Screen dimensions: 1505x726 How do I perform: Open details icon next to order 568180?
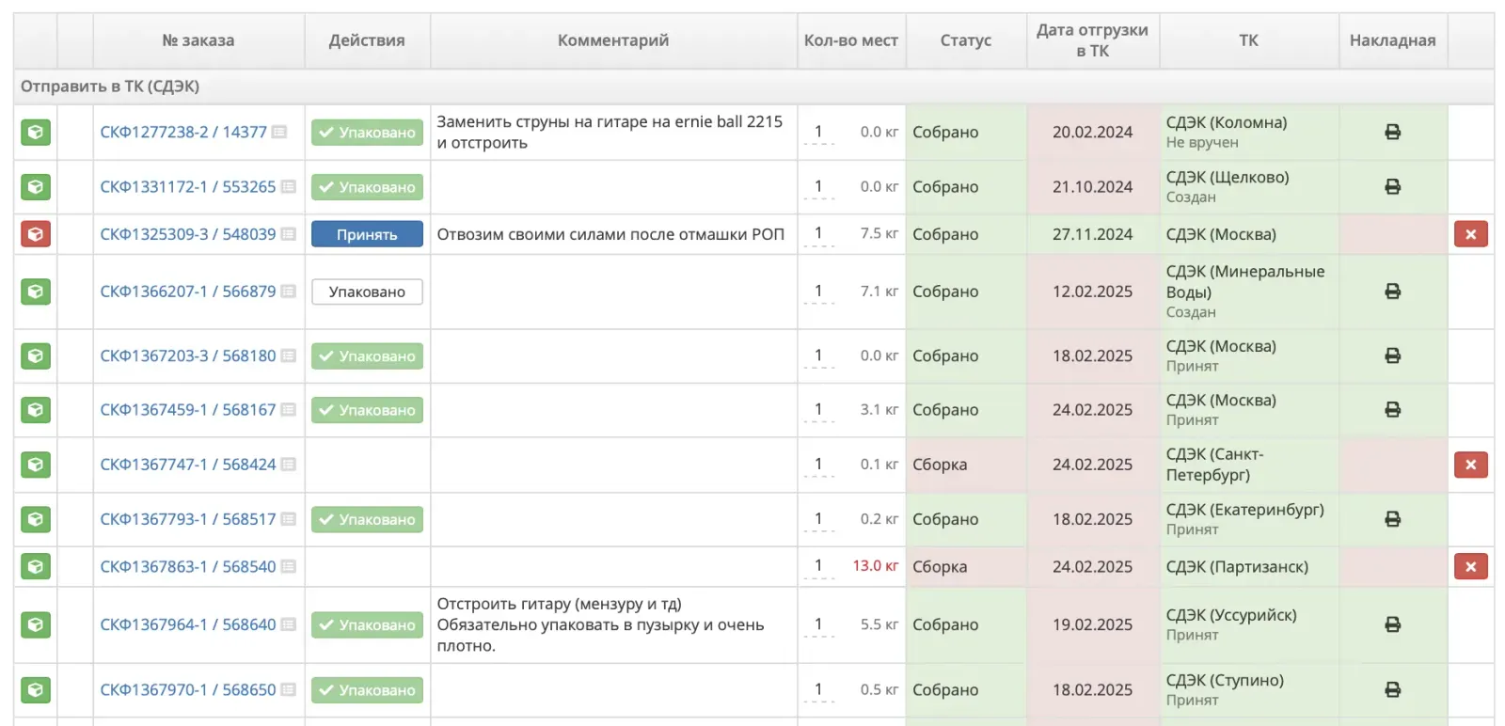click(289, 356)
